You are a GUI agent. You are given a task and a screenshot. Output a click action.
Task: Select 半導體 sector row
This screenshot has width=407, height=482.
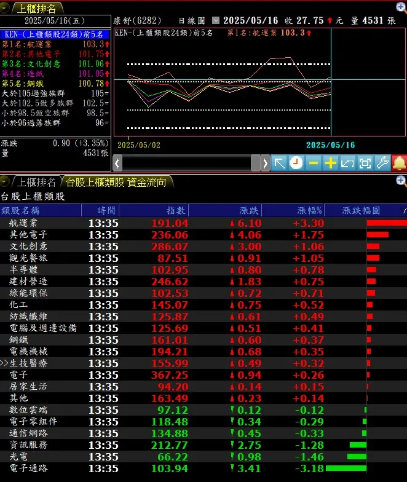coord(204,269)
